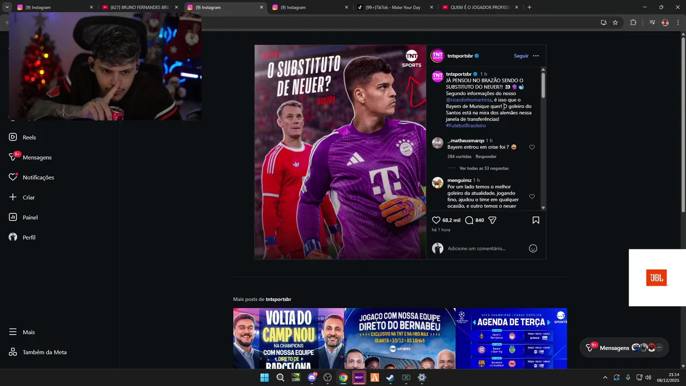Expand Chrome tab search dropdown arrow

pyautogui.click(x=7, y=8)
